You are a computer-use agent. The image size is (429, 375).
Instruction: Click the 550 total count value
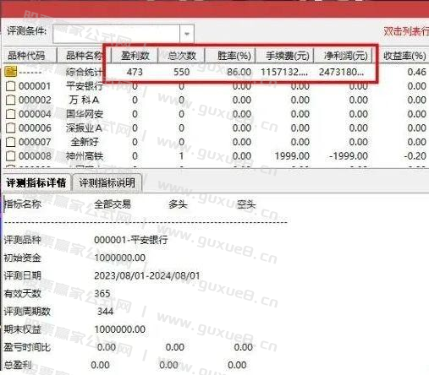[x=181, y=72]
